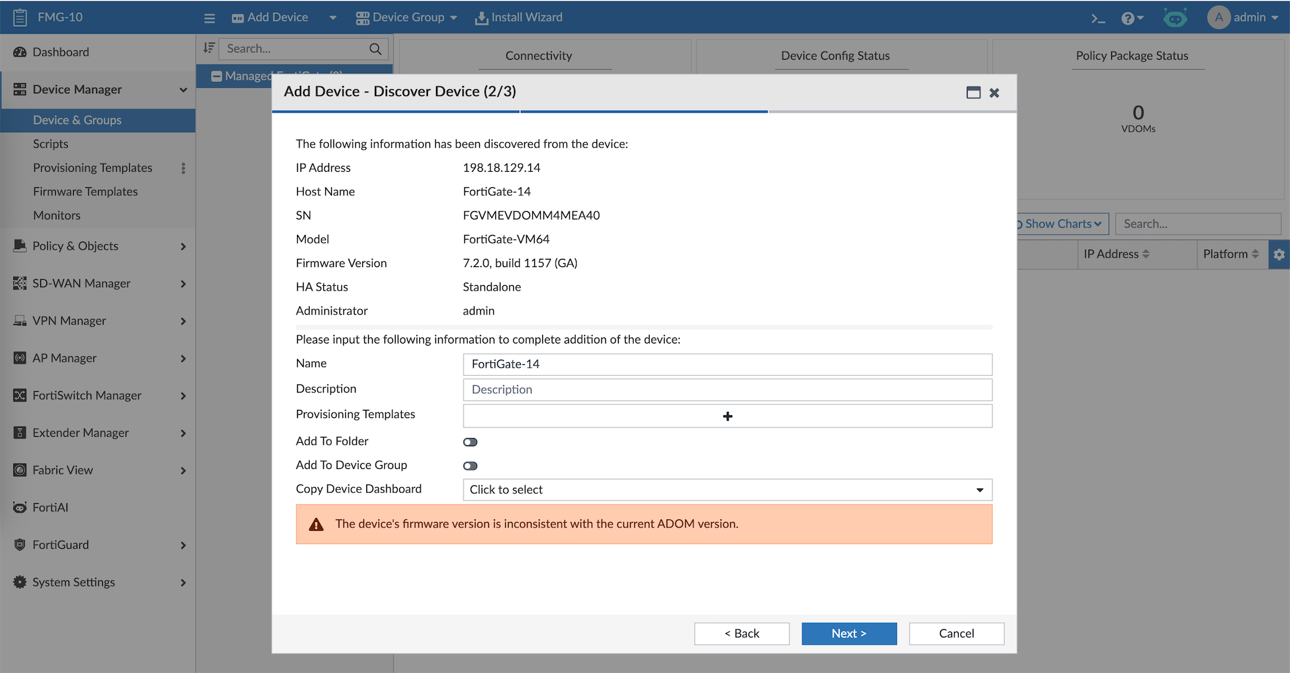This screenshot has width=1290, height=673.
Task: Click the hamburger menu toggle icon
Action: (210, 18)
